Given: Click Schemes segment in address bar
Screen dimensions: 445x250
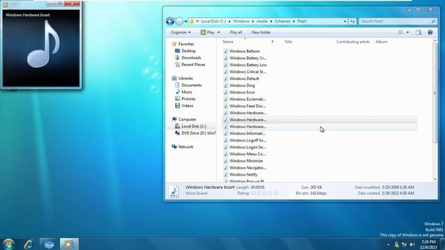Looking at the screenshot, I should pyautogui.click(x=282, y=22).
